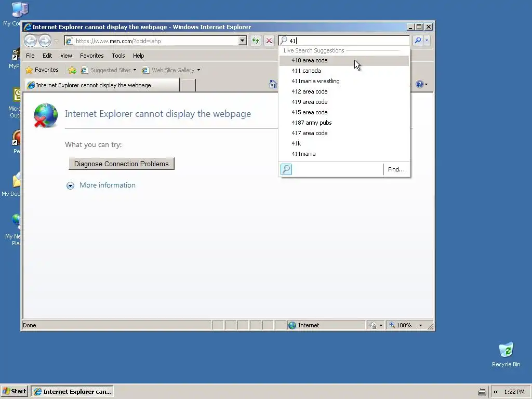Select the Recycle Bin desktop icon
Viewport: 532px width, 399px height.
[506, 354]
